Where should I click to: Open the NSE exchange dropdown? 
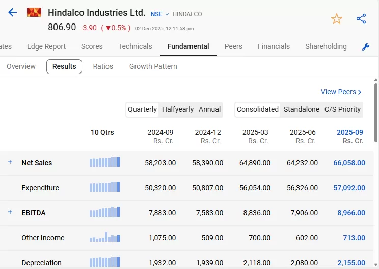(159, 14)
